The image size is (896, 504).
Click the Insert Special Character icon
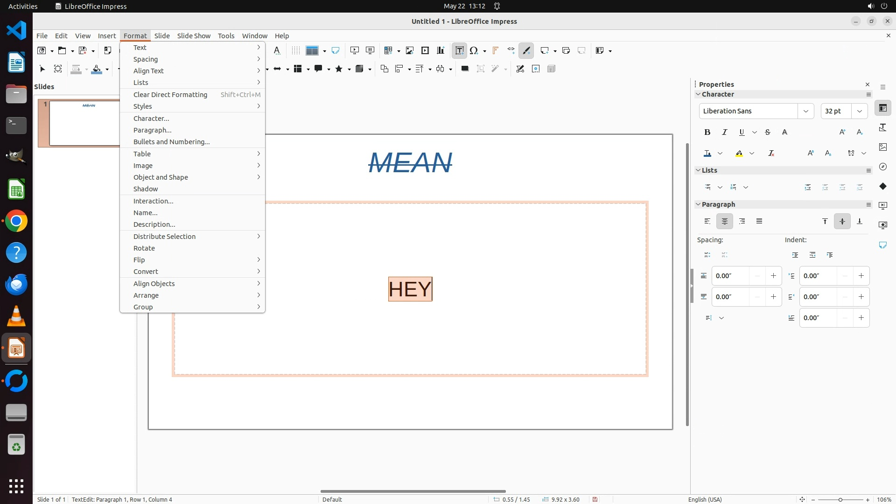point(474,50)
